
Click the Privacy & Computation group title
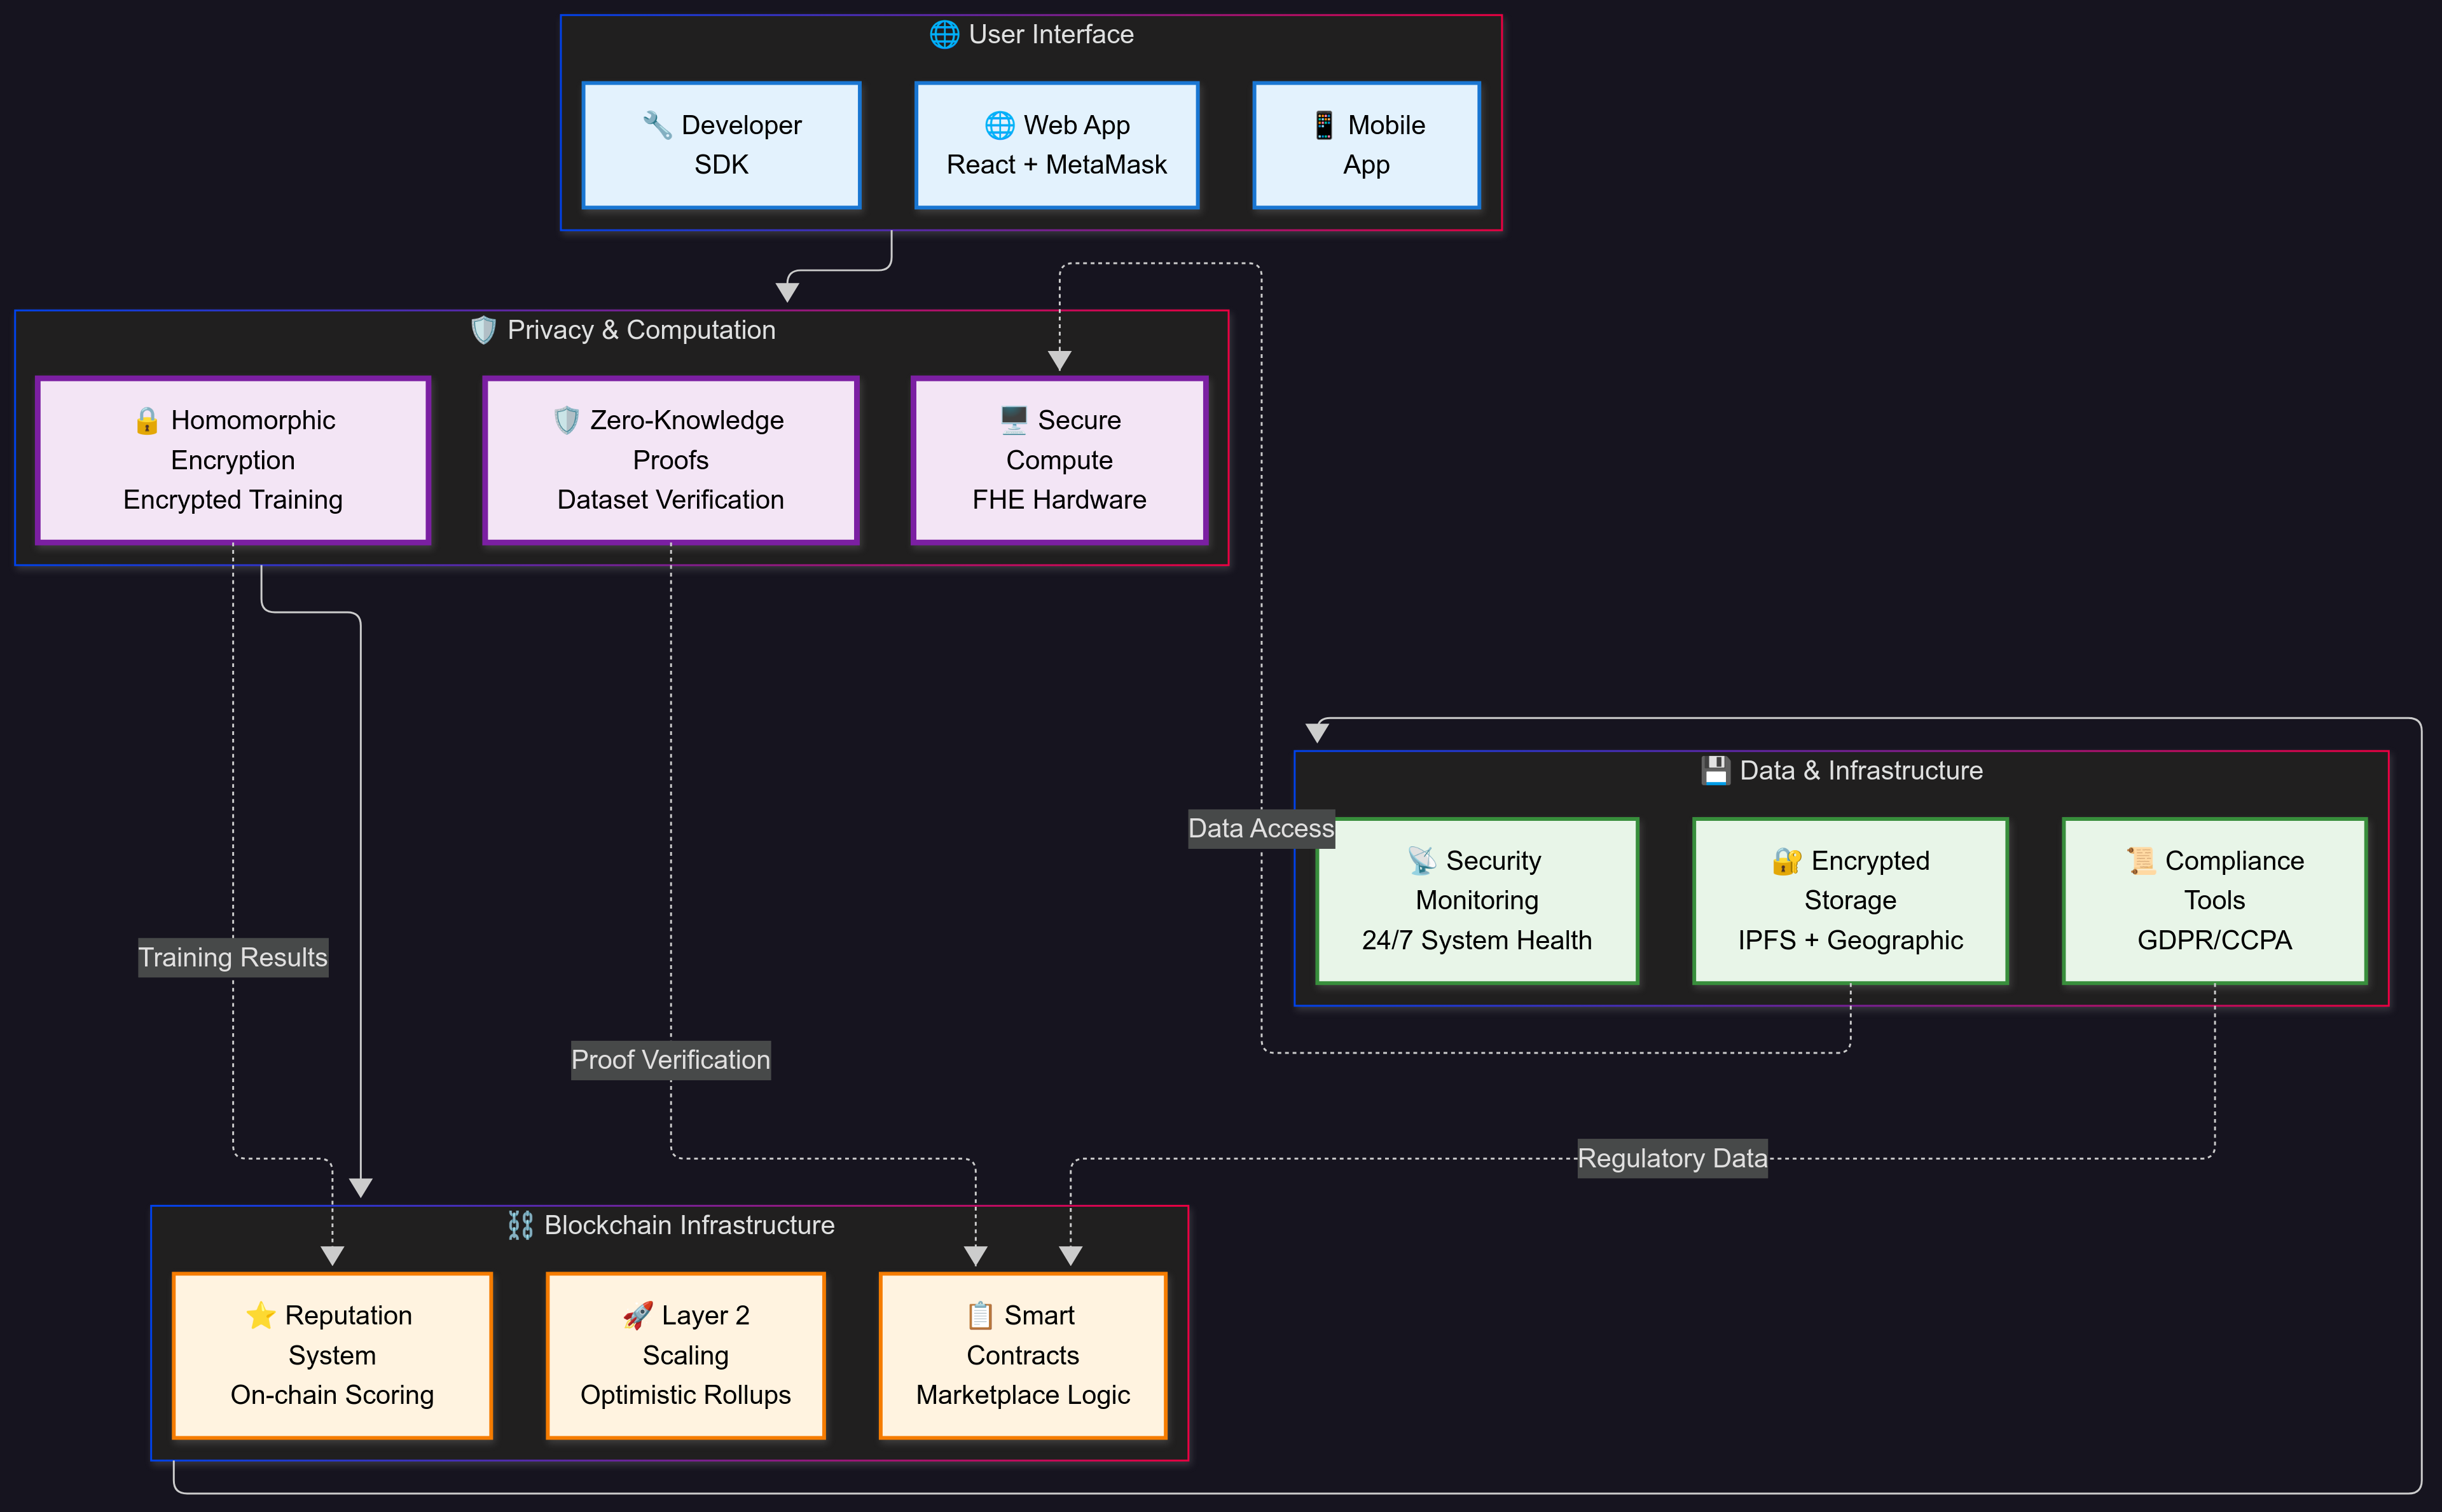pyautogui.click(x=640, y=330)
